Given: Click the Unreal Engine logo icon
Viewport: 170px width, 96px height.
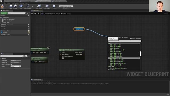Looking at the screenshot, I should tap(1, 1).
